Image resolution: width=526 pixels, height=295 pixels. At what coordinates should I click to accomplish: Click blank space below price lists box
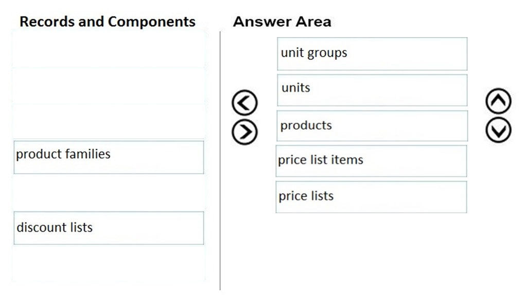pos(371,252)
